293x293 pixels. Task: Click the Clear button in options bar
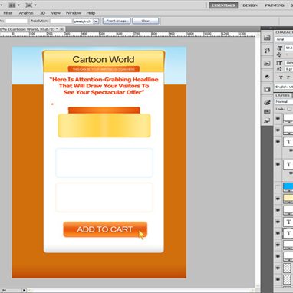point(146,21)
